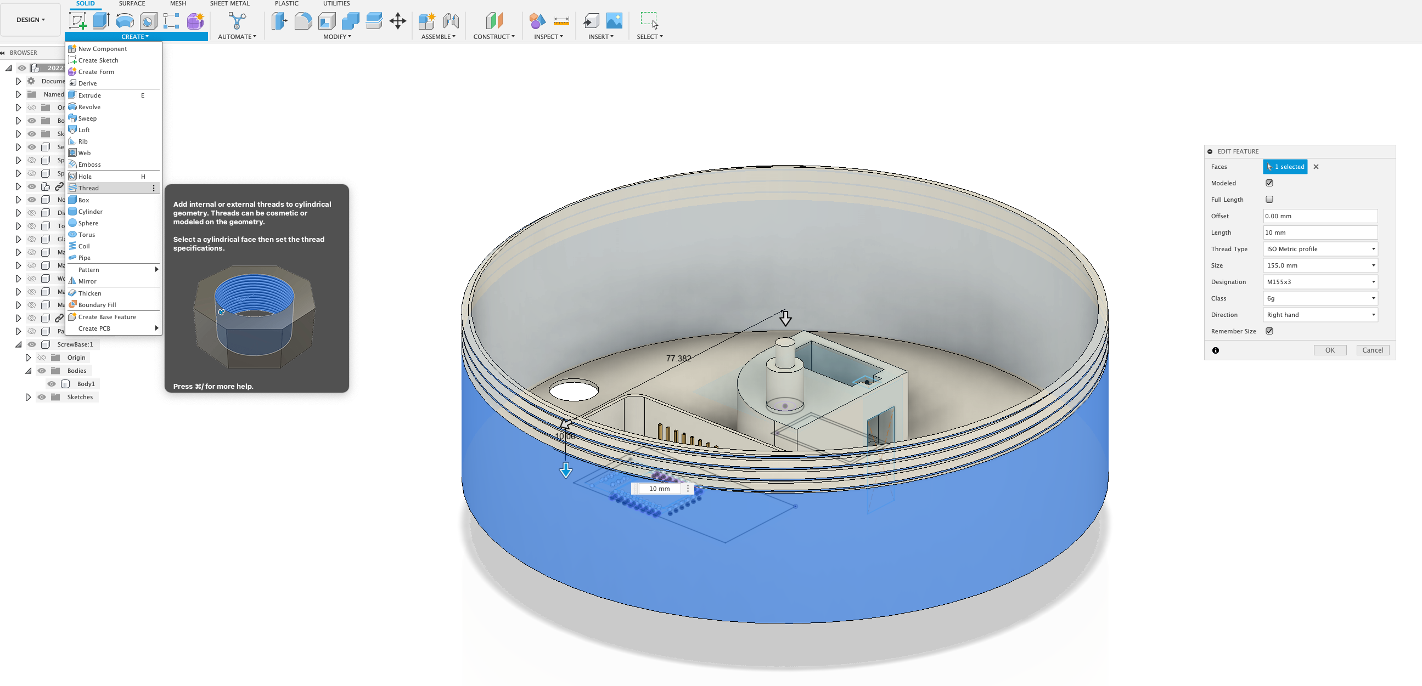Screen dimensions: 1422x686
Task: Show the Origin folder under ScrewBase
Action: (41, 358)
